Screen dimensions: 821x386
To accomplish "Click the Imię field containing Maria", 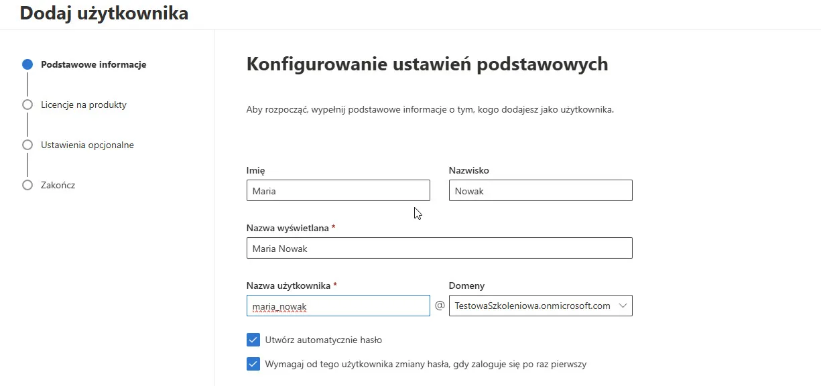I will (338, 191).
